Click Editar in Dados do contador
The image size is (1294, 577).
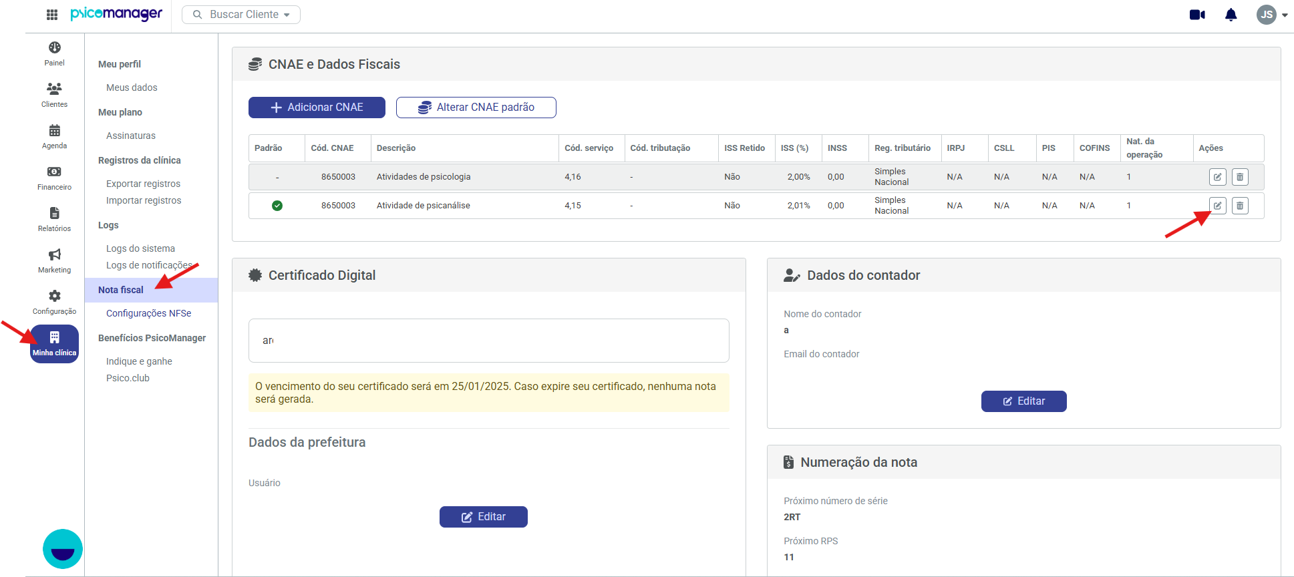click(x=1024, y=401)
